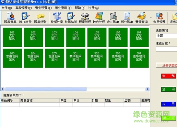Image resolution: width=177 pixels, height=127 pixels.
Task: Click the red 点击状态 button
Action: (x=166, y=66)
